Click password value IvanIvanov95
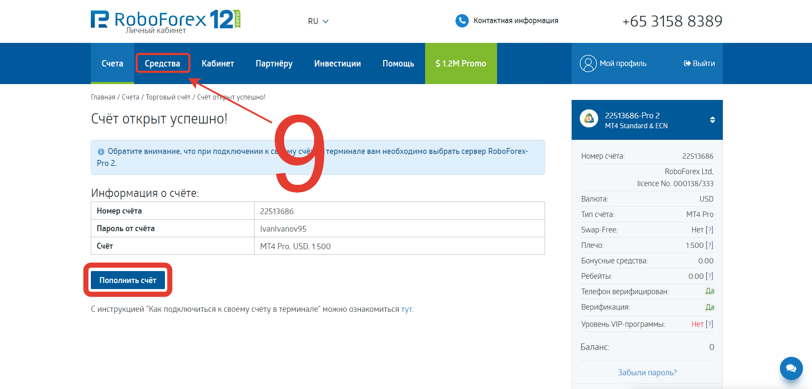Viewport: 812px width, 389px height. (283, 229)
